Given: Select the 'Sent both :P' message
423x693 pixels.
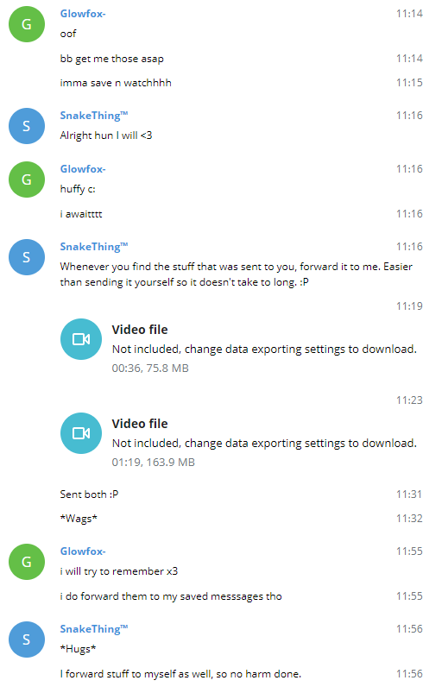Looking at the screenshot, I should 89,495.
